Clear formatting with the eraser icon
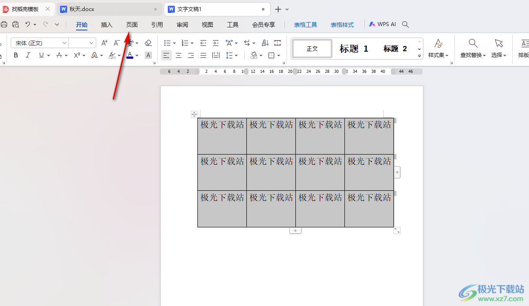The height and width of the screenshot is (306, 529). click(148, 43)
